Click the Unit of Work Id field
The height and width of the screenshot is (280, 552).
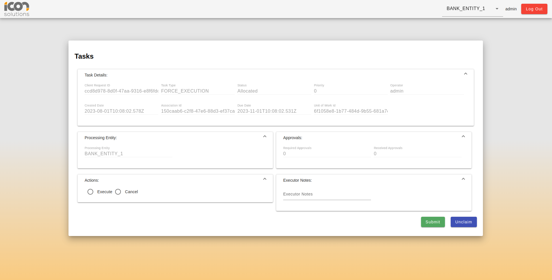[x=351, y=111]
